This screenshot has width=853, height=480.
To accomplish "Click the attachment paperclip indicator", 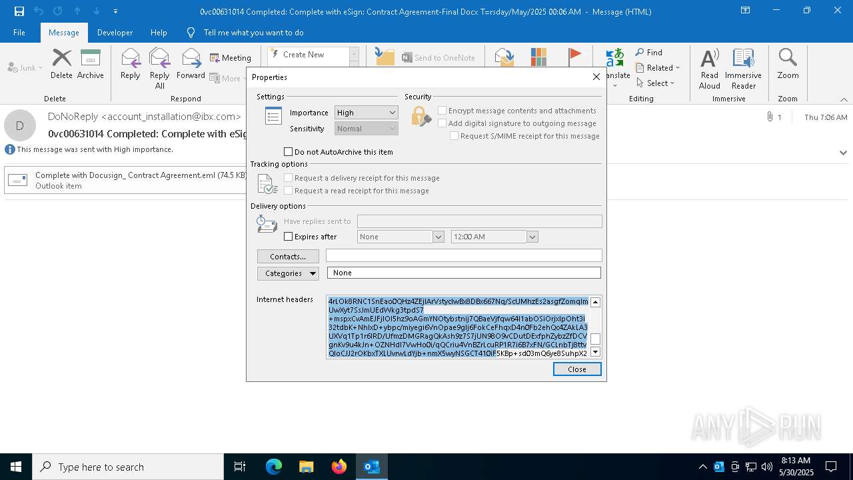I will (770, 117).
